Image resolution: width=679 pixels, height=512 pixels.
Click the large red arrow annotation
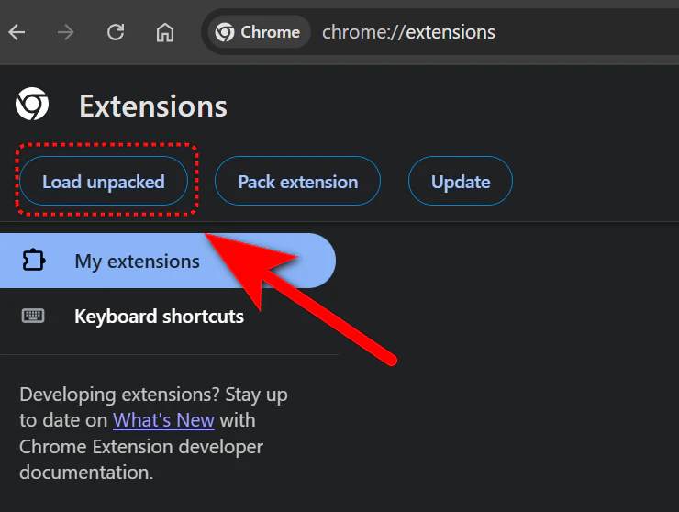(x=303, y=294)
